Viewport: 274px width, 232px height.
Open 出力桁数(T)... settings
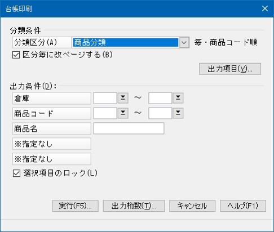click(x=134, y=206)
